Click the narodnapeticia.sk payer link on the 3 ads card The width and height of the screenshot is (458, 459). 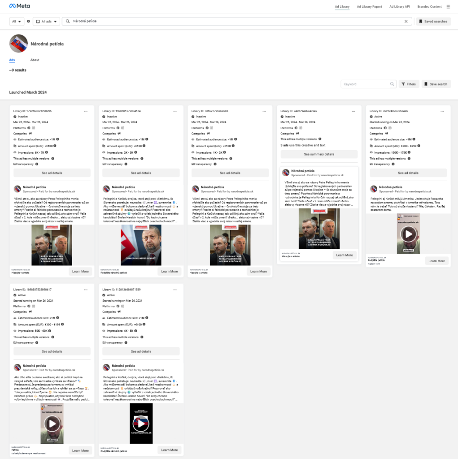click(x=332, y=175)
